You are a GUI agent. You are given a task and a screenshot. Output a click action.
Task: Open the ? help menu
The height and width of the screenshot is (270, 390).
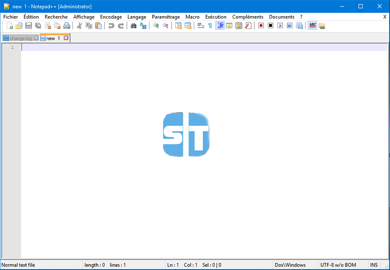[x=301, y=17]
